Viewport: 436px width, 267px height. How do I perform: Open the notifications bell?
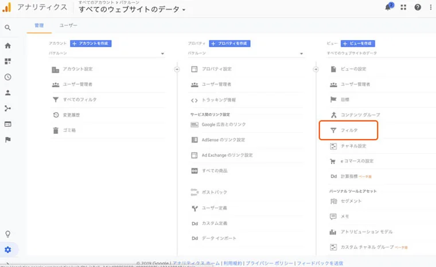click(388, 7)
